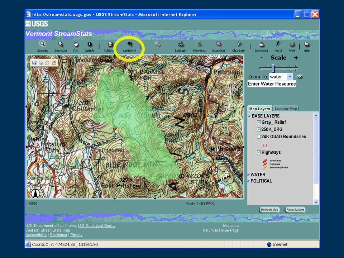Image resolution: width=344 pixels, height=258 pixels.
Task: Open the StreamStats Help link
Action: click(x=55, y=230)
